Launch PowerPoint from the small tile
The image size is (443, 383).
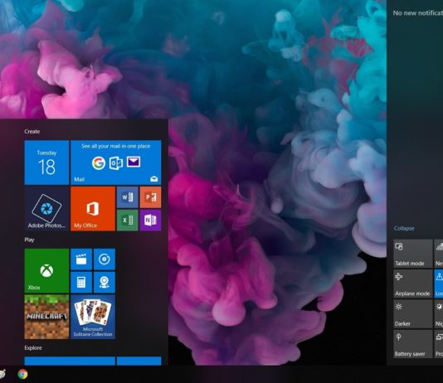(x=151, y=197)
